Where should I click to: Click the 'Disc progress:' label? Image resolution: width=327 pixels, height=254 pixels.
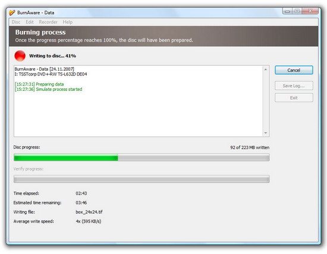click(27, 147)
